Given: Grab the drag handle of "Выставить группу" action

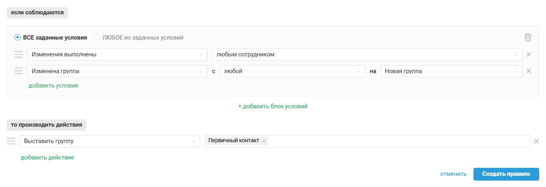Looking at the screenshot, I should click(x=11, y=141).
